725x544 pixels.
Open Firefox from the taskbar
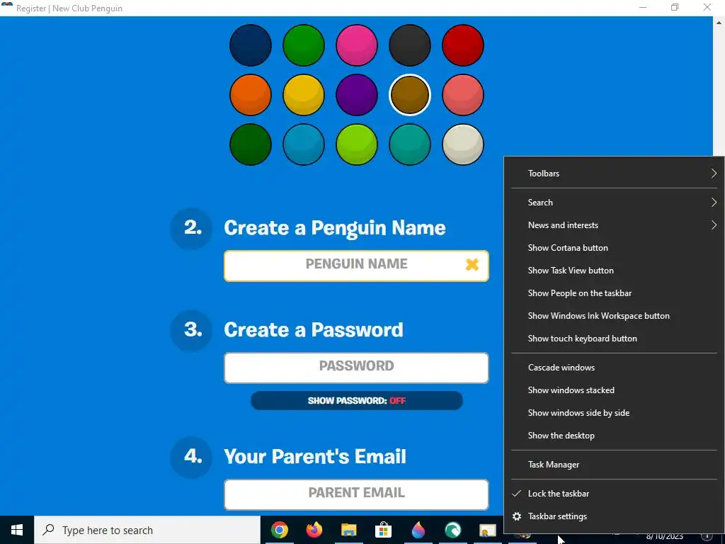[x=314, y=530]
